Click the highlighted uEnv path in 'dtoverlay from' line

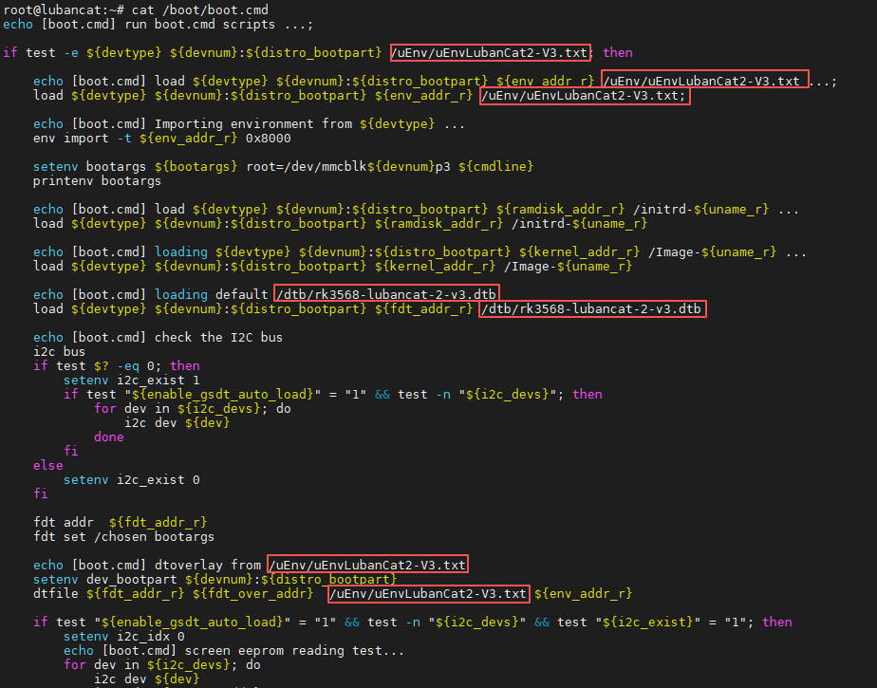(x=367, y=565)
